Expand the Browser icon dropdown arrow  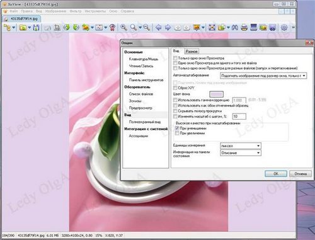(x=14, y=28)
